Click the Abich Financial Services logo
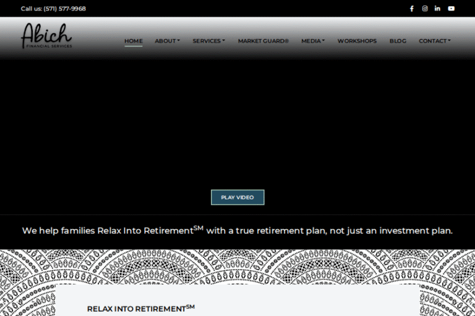Screen dimensions: 475x316 46,36
